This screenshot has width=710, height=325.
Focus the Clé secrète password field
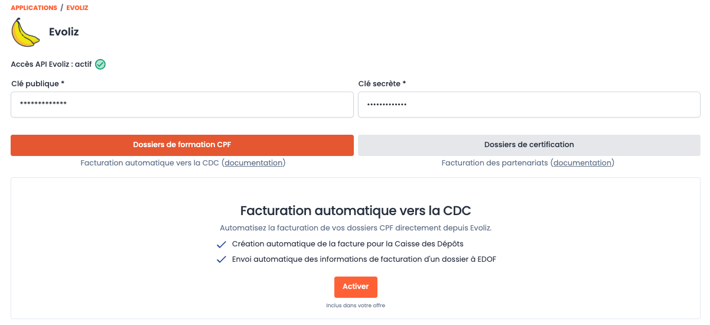pyautogui.click(x=529, y=105)
